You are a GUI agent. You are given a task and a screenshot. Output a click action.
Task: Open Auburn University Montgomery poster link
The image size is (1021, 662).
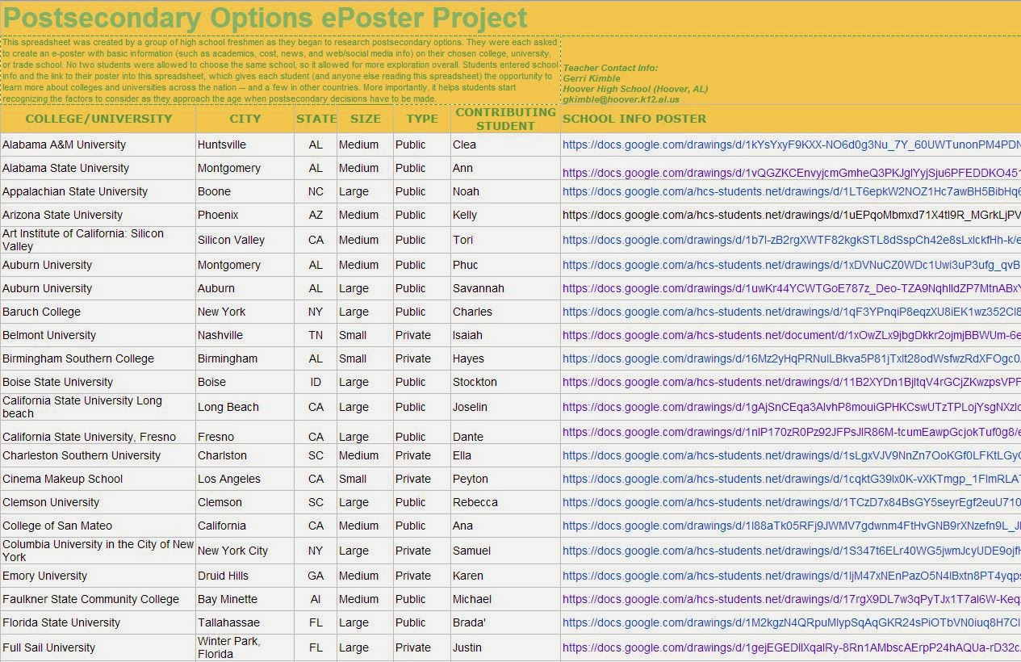tap(791, 265)
